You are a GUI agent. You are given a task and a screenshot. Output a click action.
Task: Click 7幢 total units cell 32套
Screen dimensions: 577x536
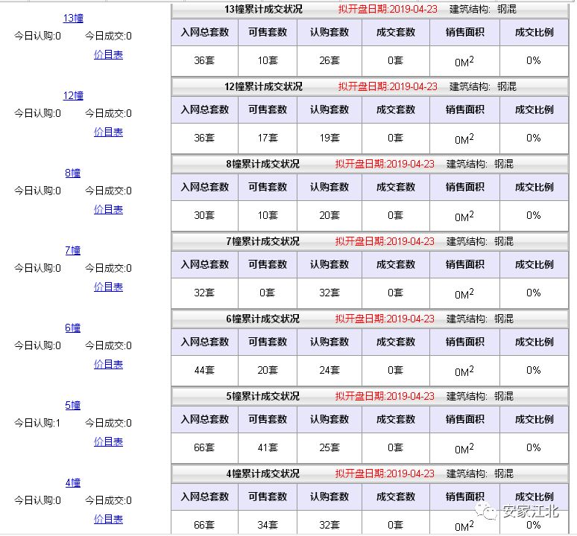point(204,293)
